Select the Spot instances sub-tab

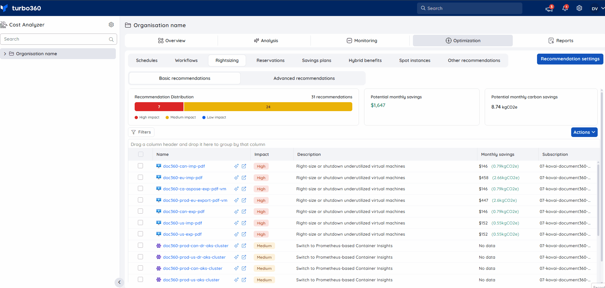click(415, 60)
